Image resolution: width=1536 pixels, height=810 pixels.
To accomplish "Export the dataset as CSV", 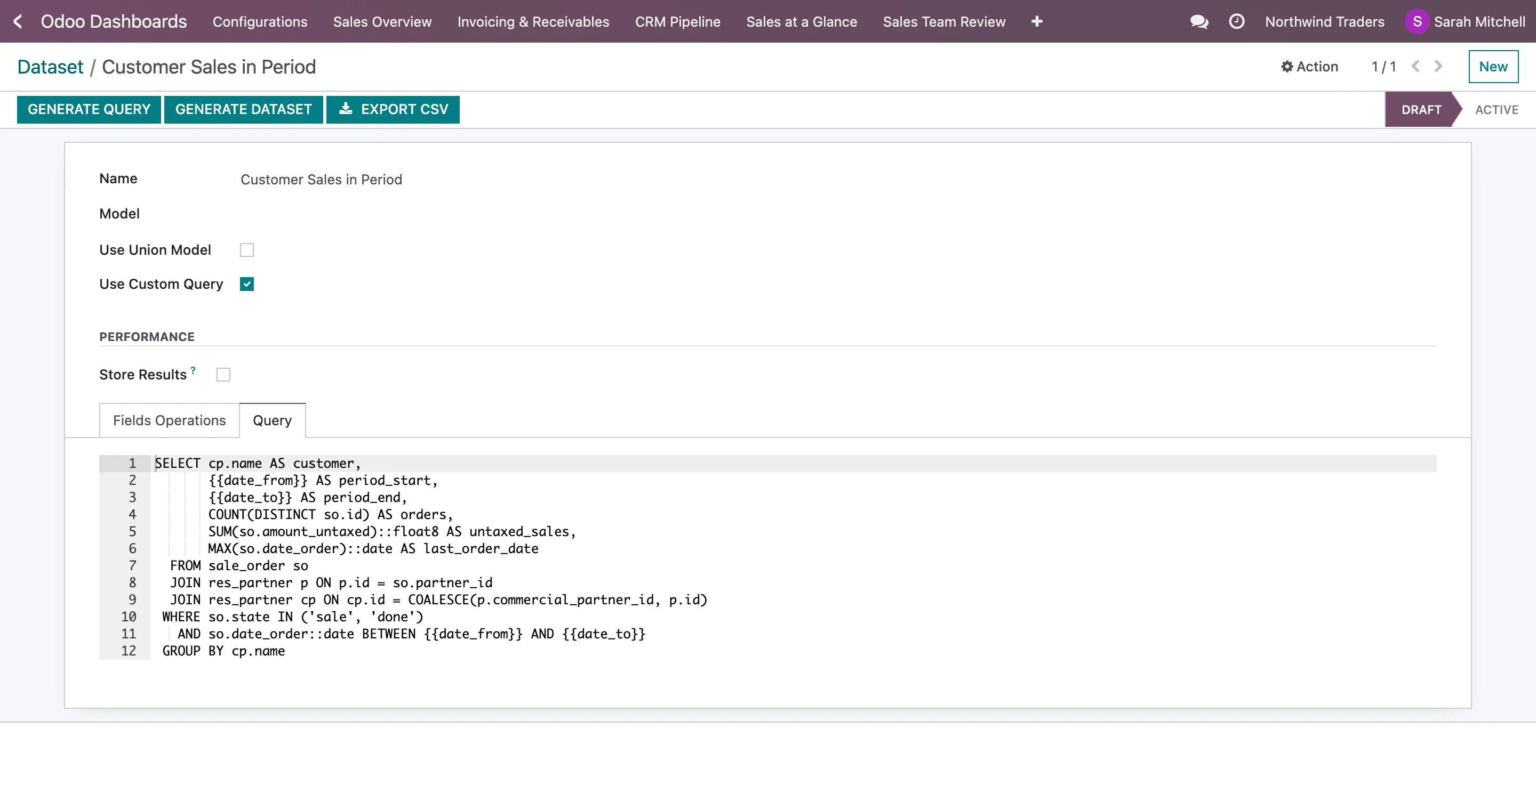I will pyautogui.click(x=393, y=110).
